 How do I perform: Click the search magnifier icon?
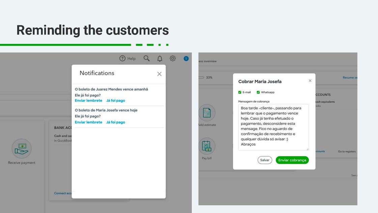pos(147,58)
